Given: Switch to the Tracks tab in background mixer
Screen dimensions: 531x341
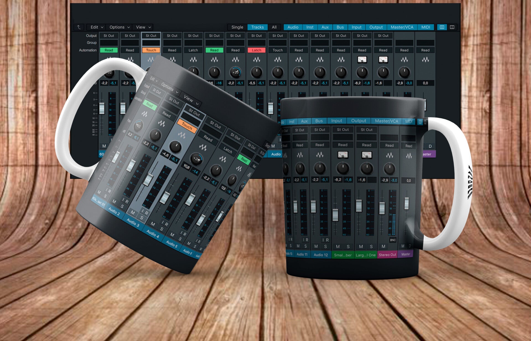Looking at the screenshot, I should click(x=257, y=27).
